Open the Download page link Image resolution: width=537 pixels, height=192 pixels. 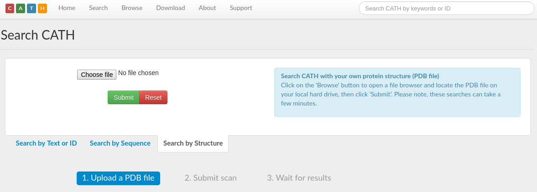(170, 8)
